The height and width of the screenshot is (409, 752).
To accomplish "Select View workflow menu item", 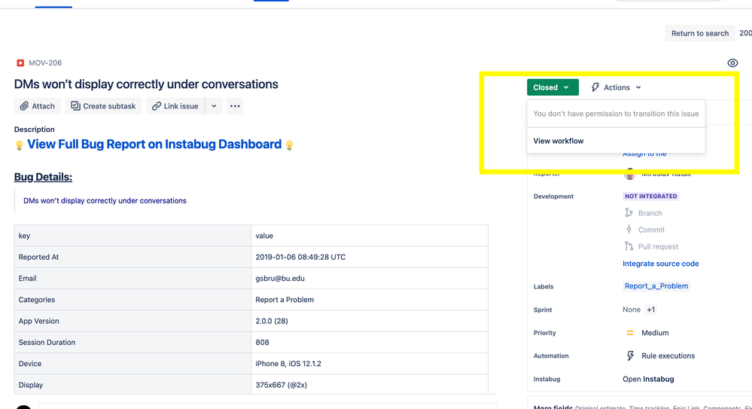I will [616, 141].
